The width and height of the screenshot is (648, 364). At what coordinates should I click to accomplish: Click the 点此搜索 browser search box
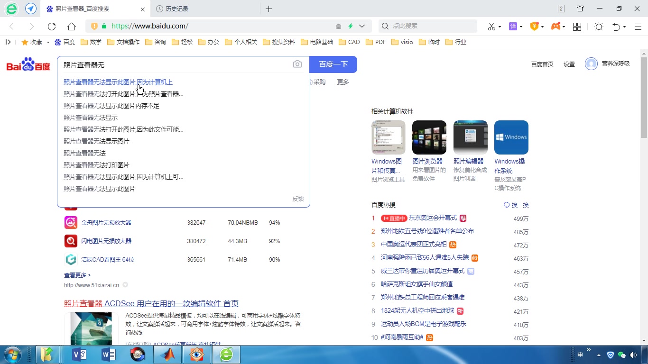[x=427, y=26]
